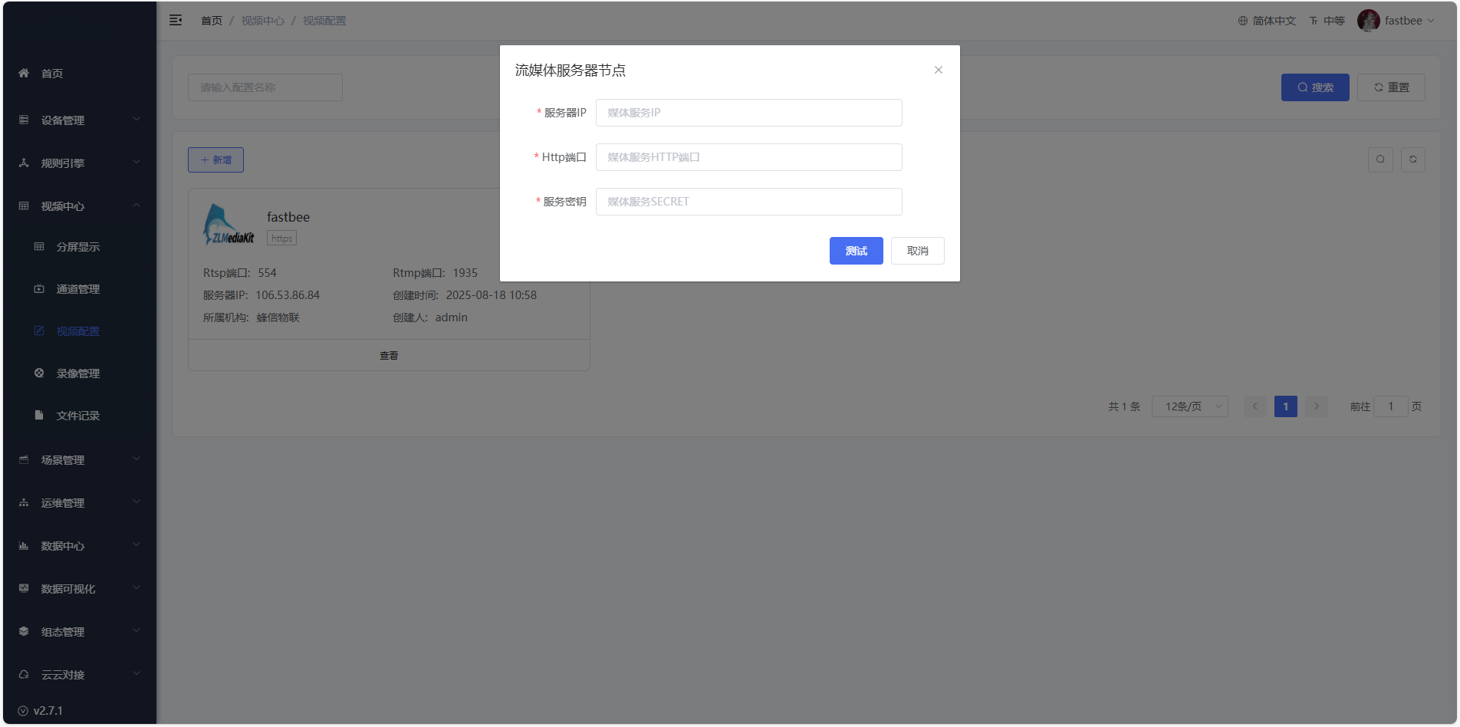This screenshot has width=1460, height=727.
Task: Select the 分屏显示 sidebar item
Action: (77, 247)
